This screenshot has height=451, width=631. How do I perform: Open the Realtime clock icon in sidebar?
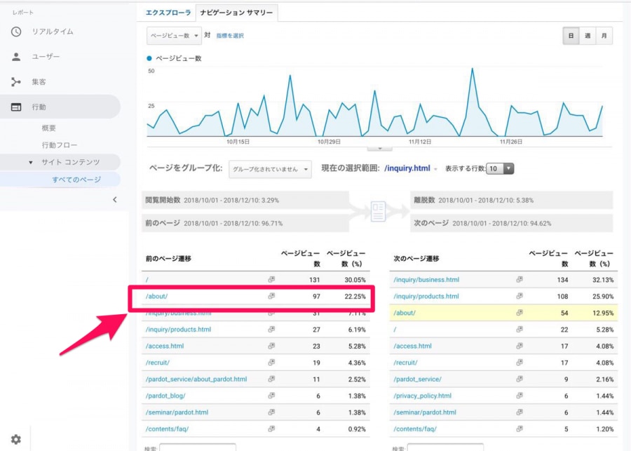point(16,32)
